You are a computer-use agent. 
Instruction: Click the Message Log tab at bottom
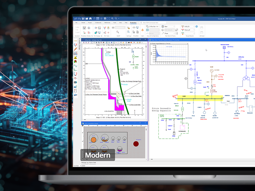(86, 163)
